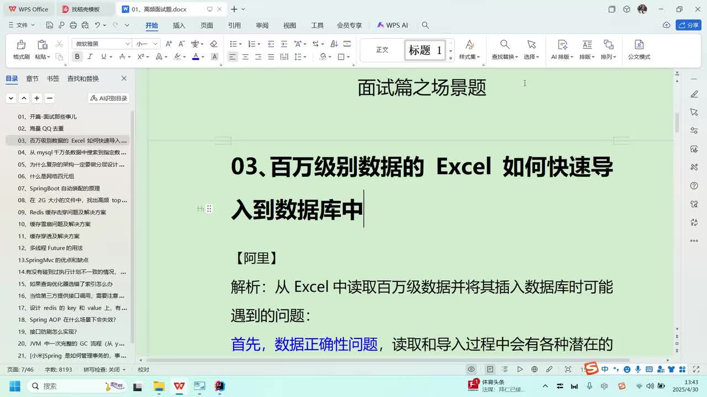Click the Style Set (样式集) icon
Image resolution: width=707 pixels, height=397 pixels.
(x=469, y=45)
